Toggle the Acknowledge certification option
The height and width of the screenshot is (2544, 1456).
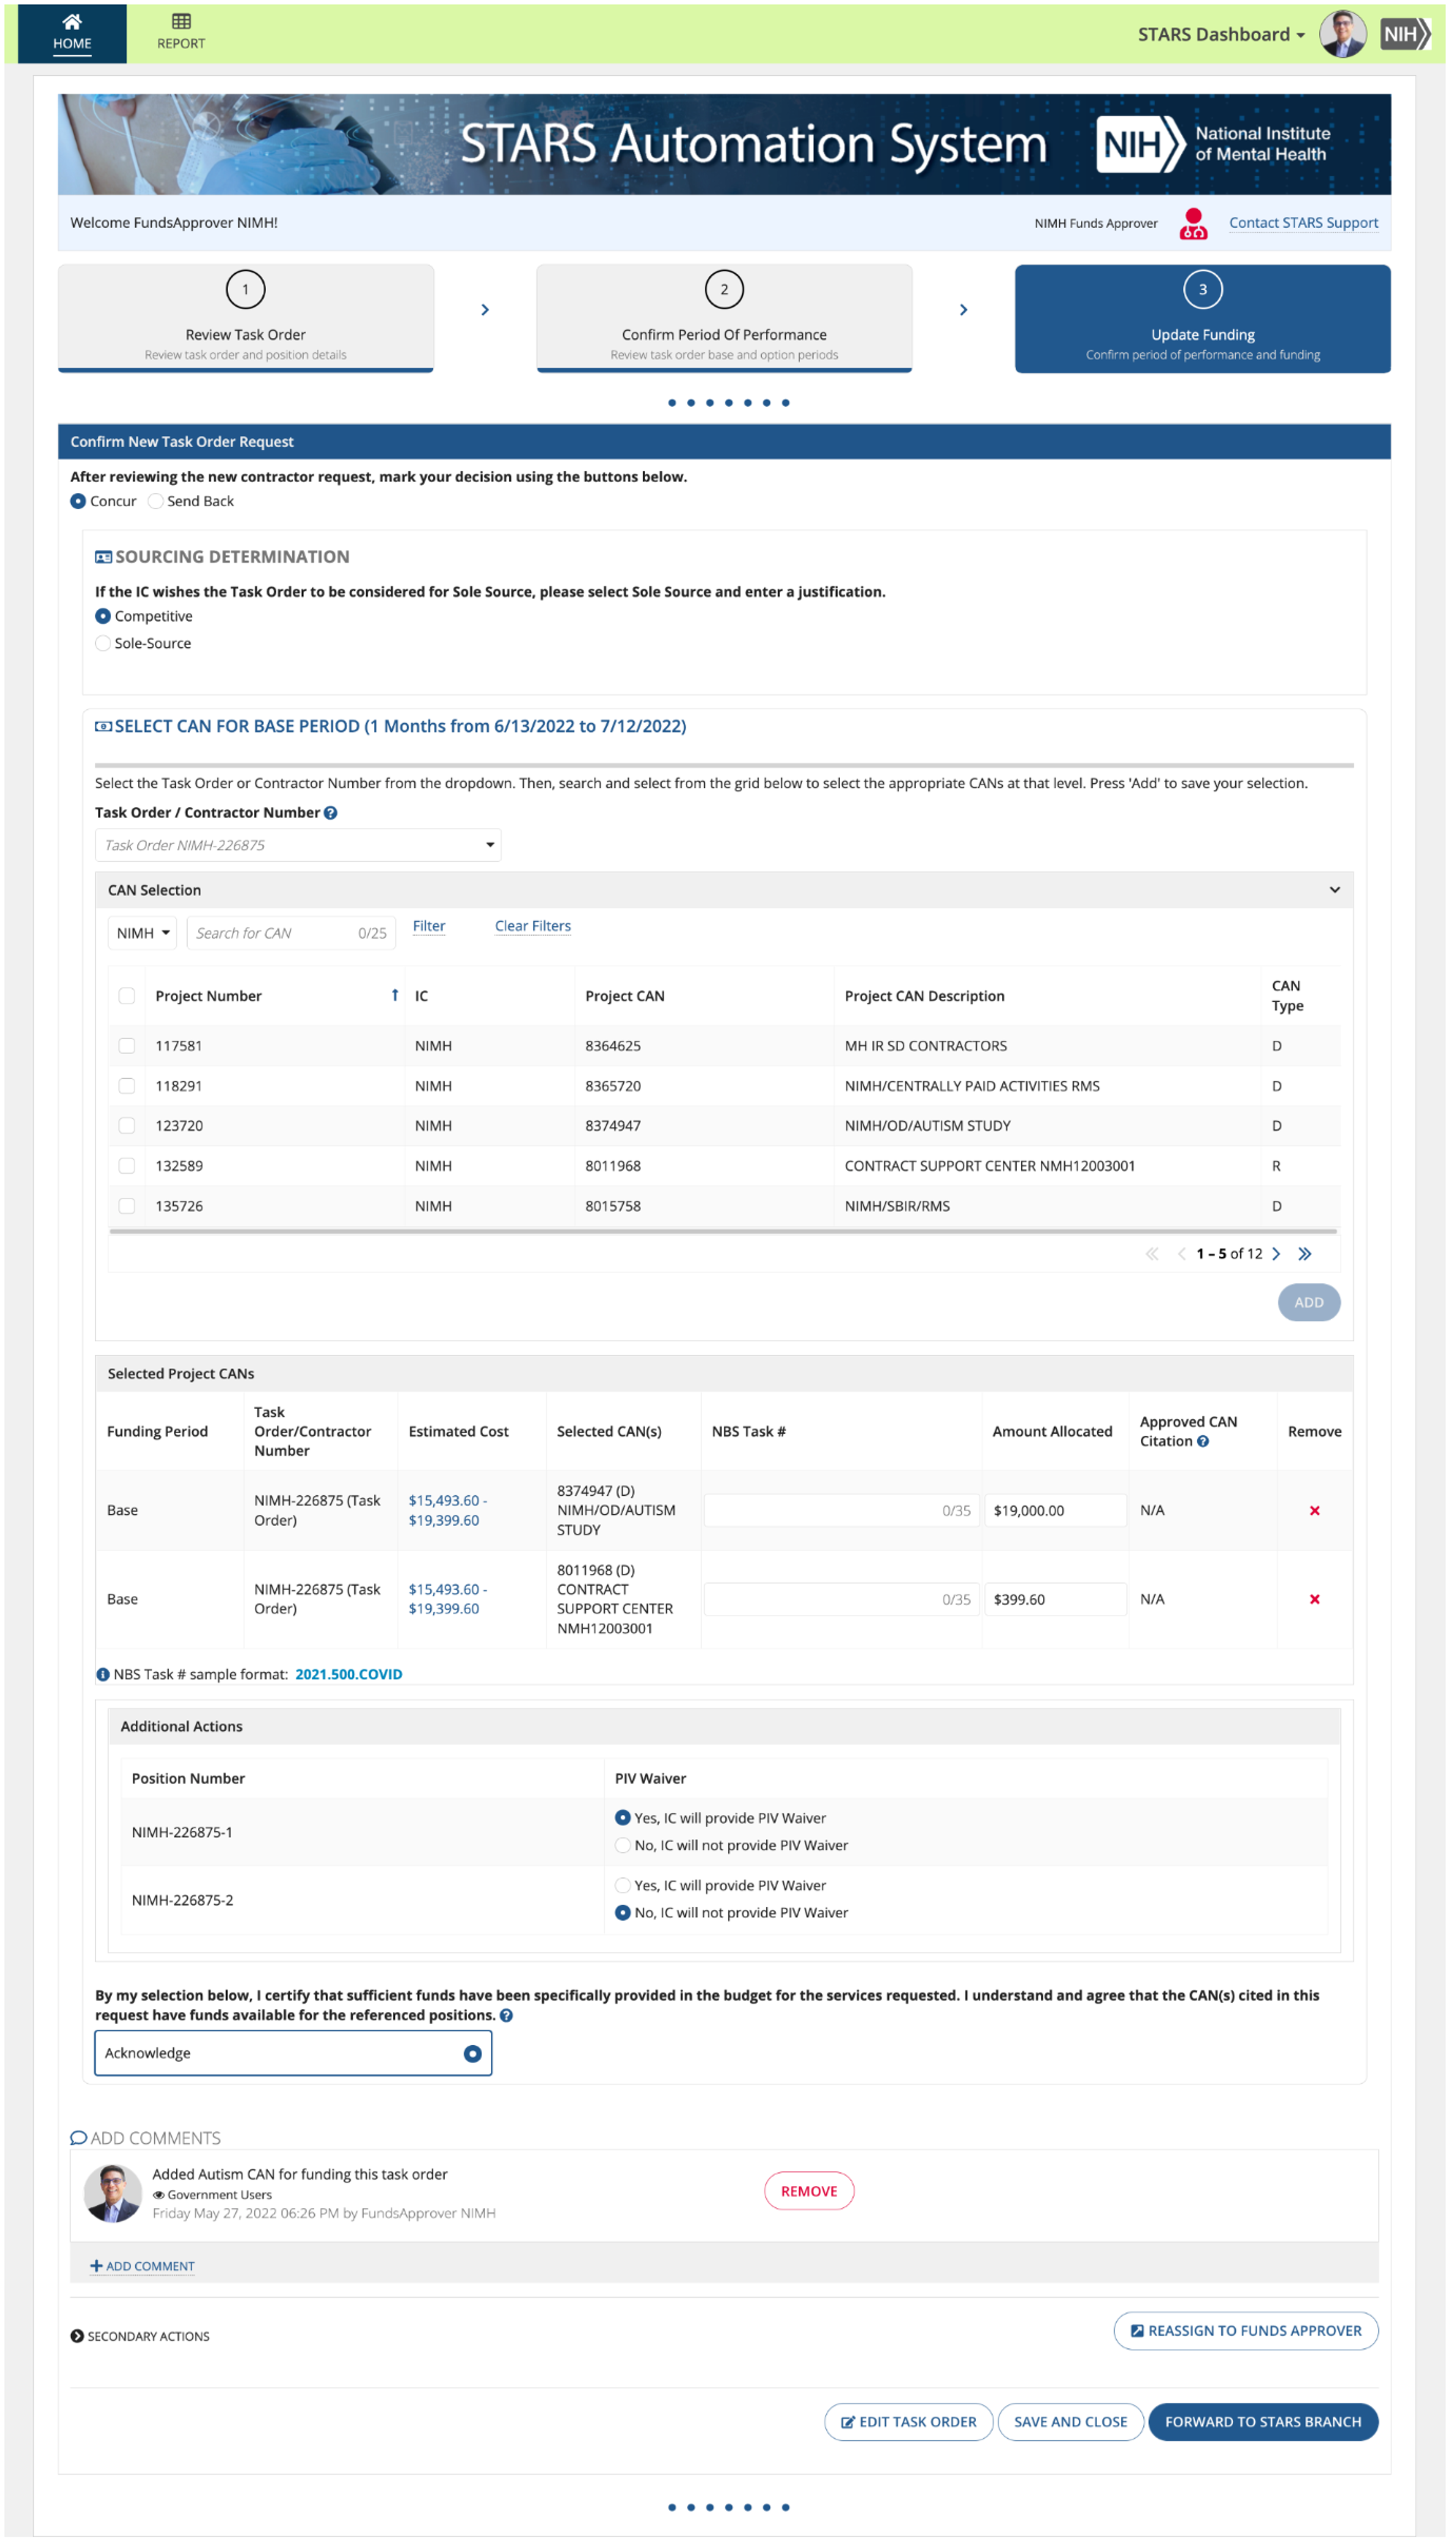click(x=293, y=2053)
